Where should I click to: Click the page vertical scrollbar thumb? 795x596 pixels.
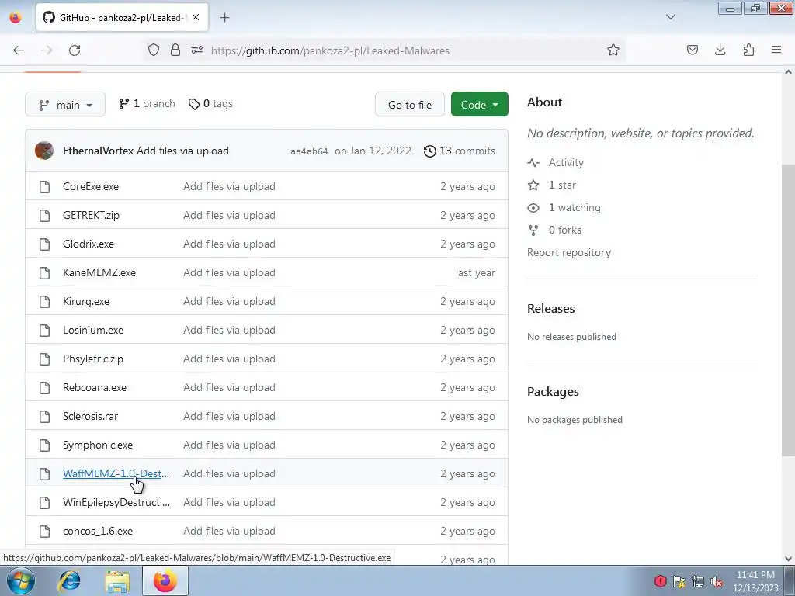point(788,309)
